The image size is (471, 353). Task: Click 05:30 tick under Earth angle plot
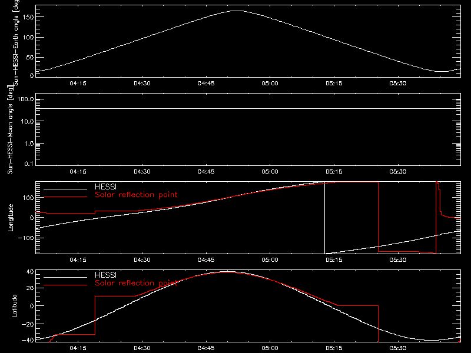[x=398, y=83]
